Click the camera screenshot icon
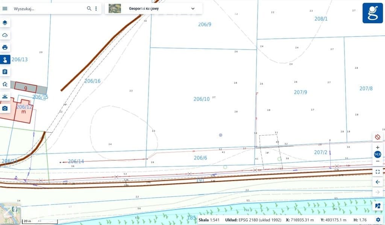Viewport: 385px width, 225px height. 5,108
